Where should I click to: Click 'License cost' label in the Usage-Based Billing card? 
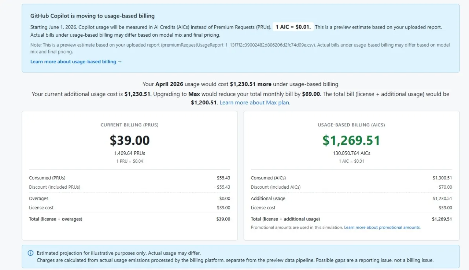[263, 208]
